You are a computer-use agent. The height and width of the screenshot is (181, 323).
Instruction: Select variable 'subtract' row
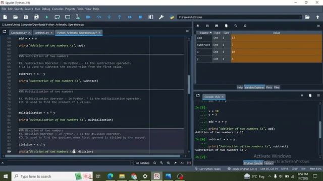259,45
